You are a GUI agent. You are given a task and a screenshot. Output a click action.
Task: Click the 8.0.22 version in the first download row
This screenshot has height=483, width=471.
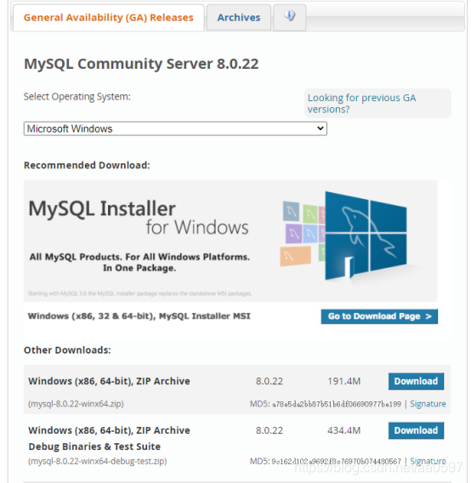[270, 381]
